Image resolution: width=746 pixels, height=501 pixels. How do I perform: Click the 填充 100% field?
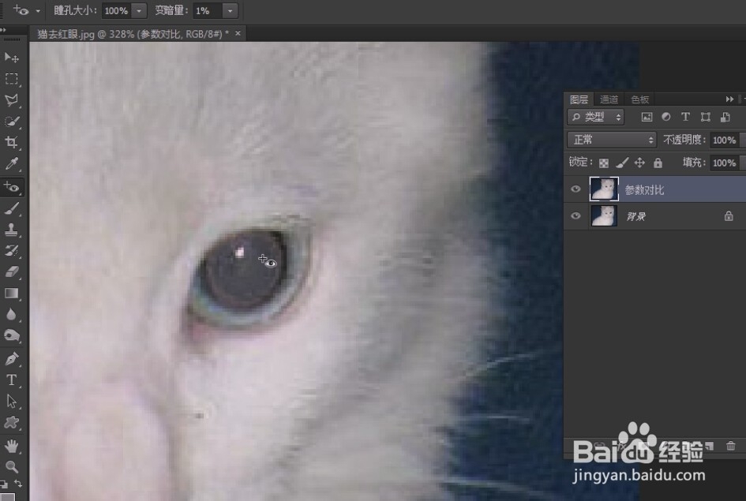(725, 163)
